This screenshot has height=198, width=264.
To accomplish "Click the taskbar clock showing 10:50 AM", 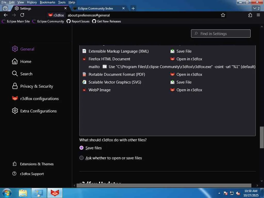I will point(251,193).
